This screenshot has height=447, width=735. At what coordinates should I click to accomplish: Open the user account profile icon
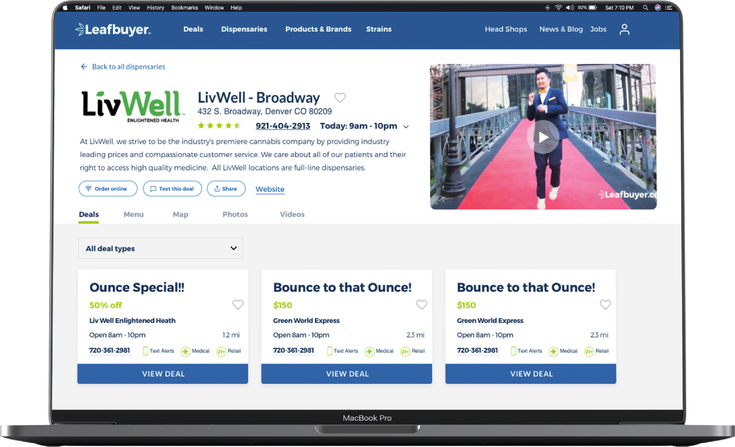(x=624, y=30)
